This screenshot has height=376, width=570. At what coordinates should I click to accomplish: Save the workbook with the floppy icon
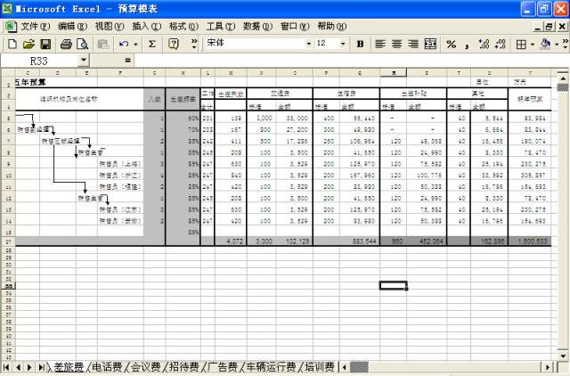(46, 44)
